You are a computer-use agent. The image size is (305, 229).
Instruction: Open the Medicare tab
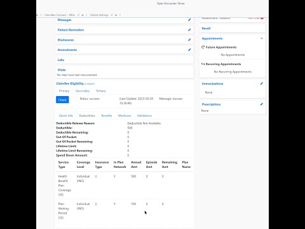coord(125,116)
